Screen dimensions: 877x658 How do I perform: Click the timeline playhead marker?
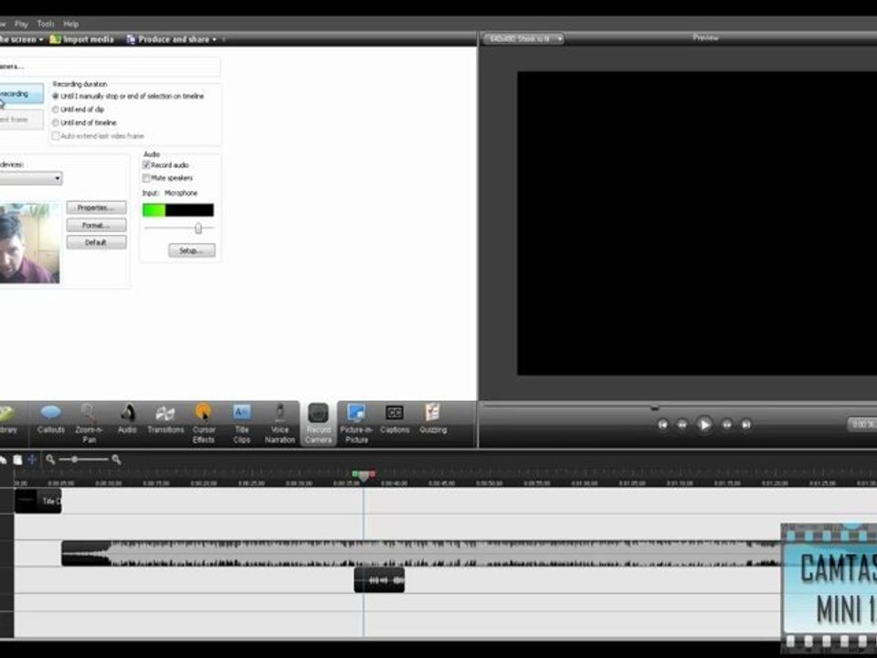pos(364,475)
